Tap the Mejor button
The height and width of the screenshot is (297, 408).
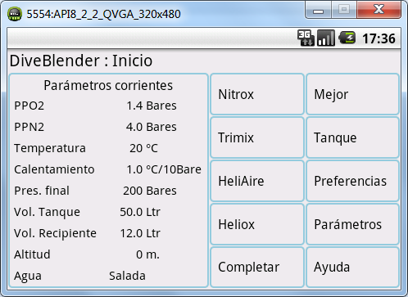point(352,94)
